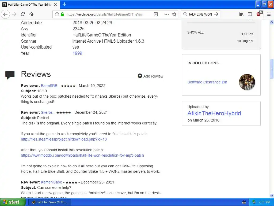Click the Add Review text link
This screenshot has width=274, height=206.
click(x=153, y=76)
